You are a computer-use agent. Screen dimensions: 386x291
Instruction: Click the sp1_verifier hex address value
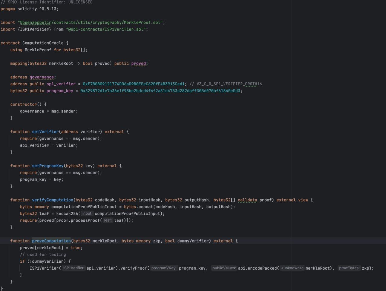134,84
